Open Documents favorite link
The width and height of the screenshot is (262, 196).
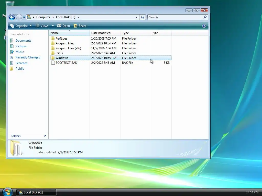tap(23, 41)
